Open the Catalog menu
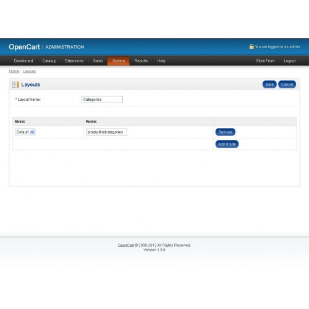 pos(49,61)
